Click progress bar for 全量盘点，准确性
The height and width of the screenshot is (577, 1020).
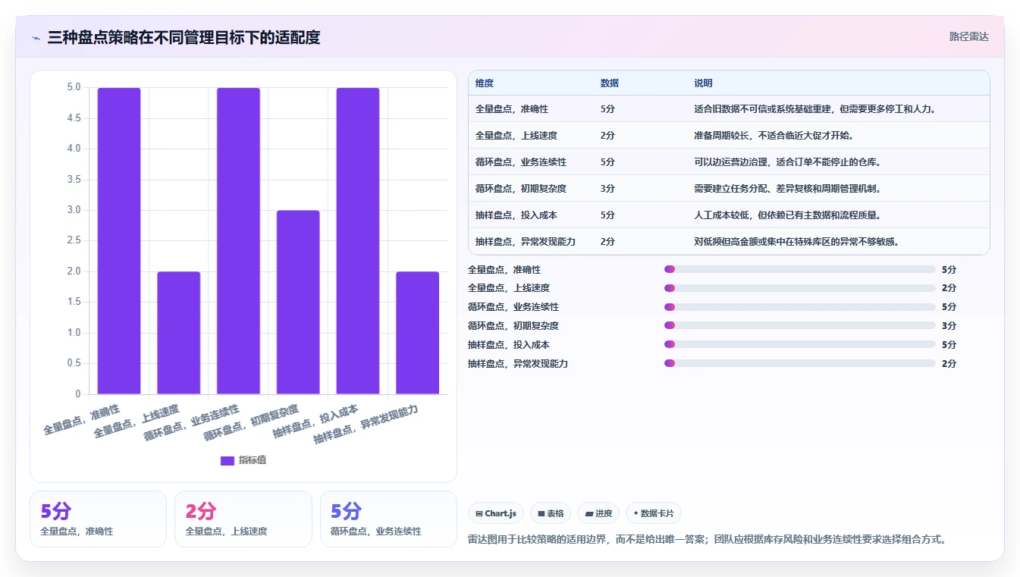coord(800,269)
